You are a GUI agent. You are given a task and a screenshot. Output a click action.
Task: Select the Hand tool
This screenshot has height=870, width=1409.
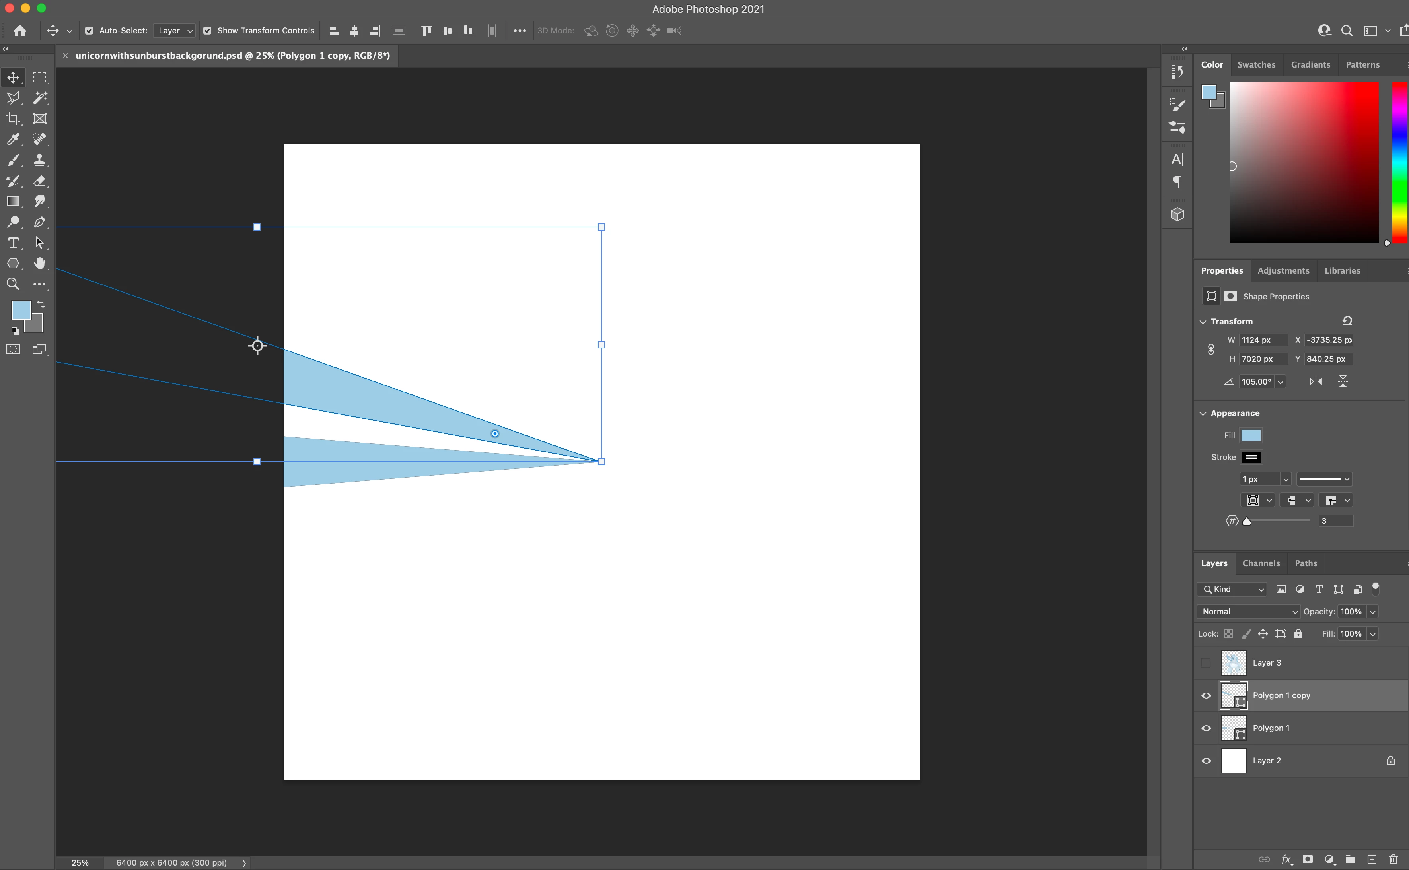click(39, 264)
